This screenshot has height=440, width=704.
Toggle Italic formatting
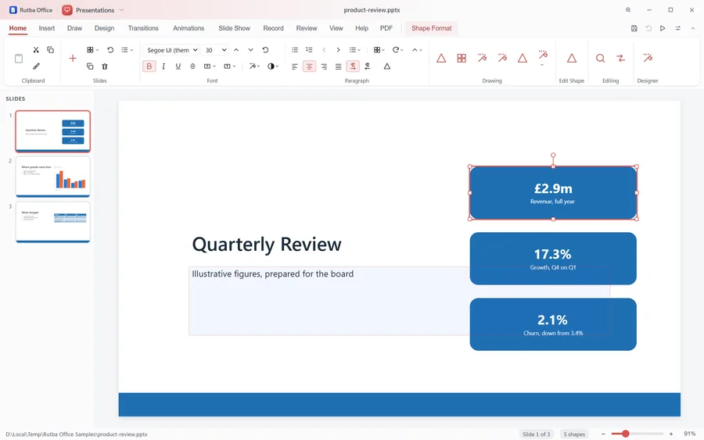(163, 66)
